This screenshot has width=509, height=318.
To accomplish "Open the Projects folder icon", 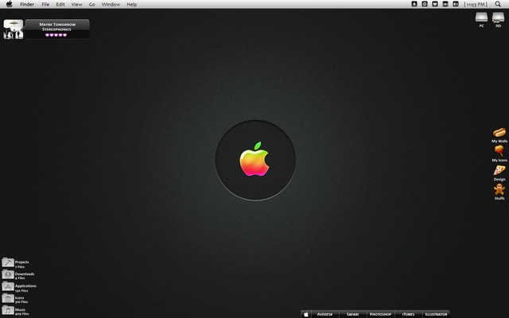I will (x=8, y=262).
